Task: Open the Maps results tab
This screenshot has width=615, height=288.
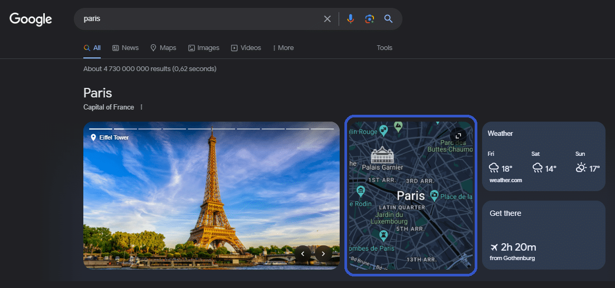Action: pyautogui.click(x=163, y=48)
